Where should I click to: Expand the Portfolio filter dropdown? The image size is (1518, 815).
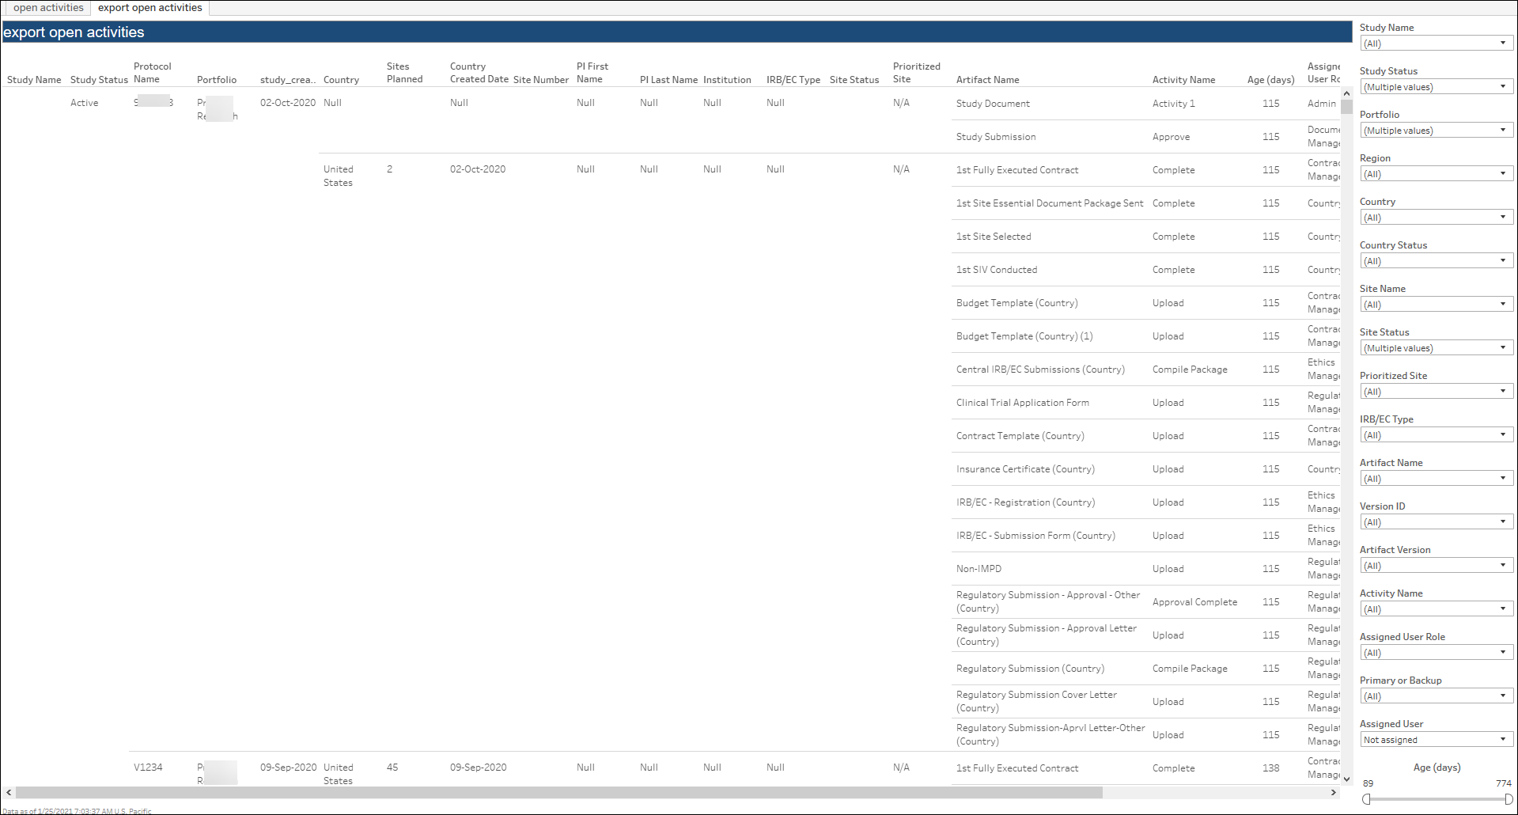[x=1437, y=131]
